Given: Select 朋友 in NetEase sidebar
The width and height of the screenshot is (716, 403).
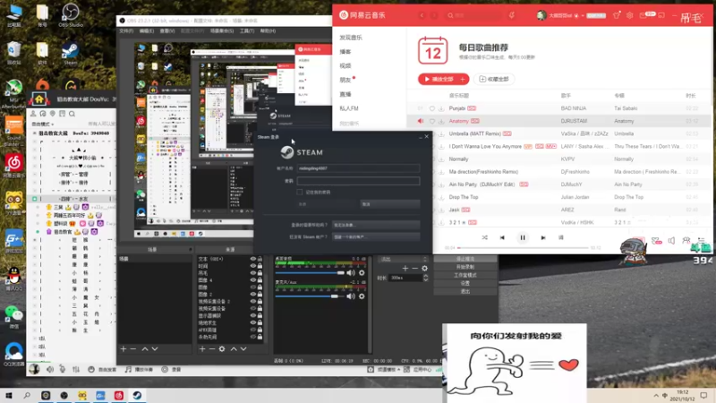Looking at the screenshot, I should [345, 80].
